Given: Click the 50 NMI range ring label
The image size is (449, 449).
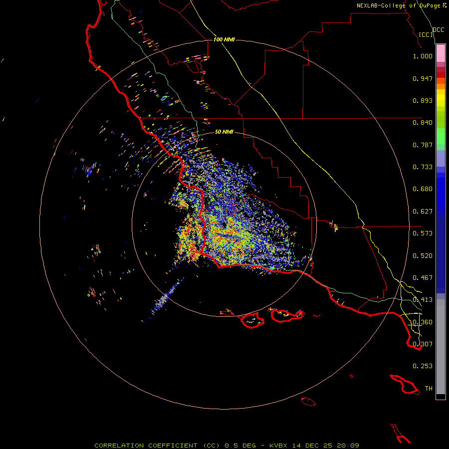Looking at the screenshot, I should (224, 132).
